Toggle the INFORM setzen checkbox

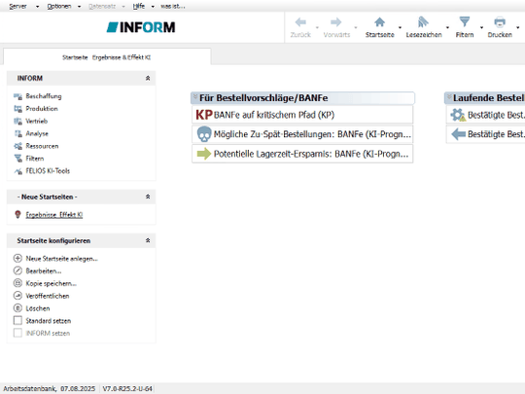(17, 333)
